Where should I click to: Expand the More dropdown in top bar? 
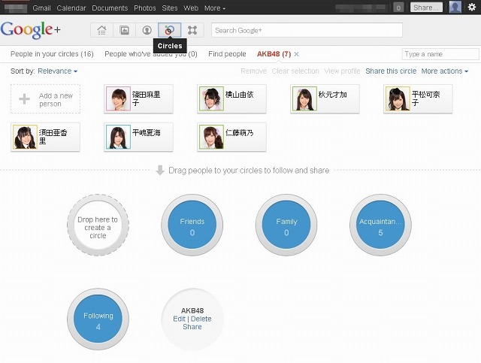click(x=215, y=8)
